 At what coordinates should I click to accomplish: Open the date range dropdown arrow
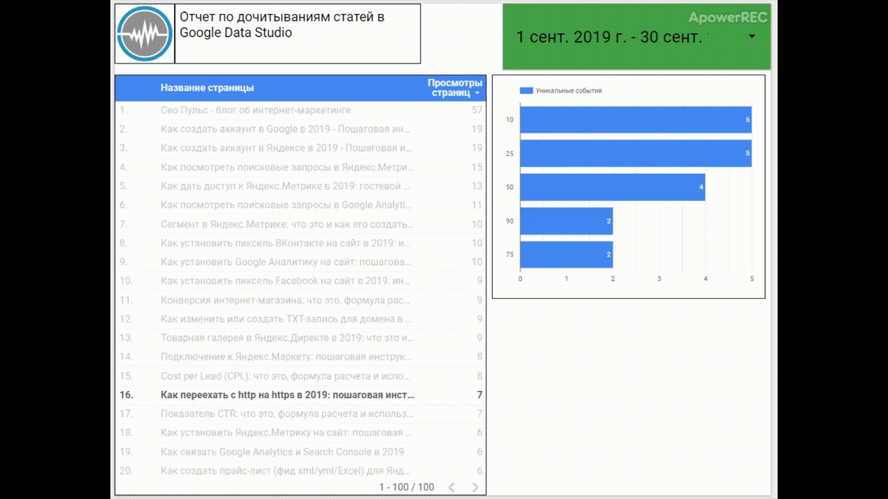752,37
